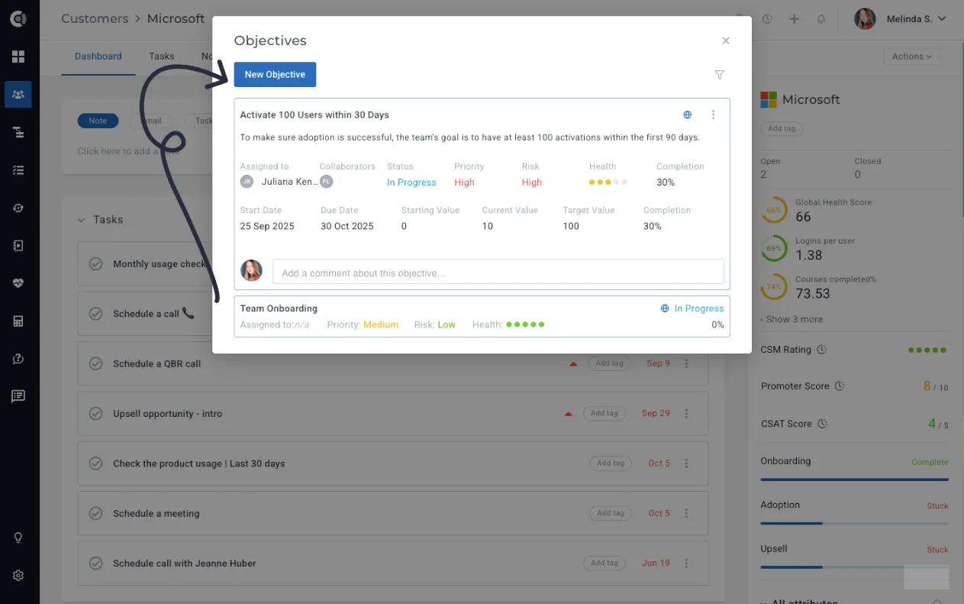Open the calculator icon in sidebar
964x604 pixels.
[18, 321]
